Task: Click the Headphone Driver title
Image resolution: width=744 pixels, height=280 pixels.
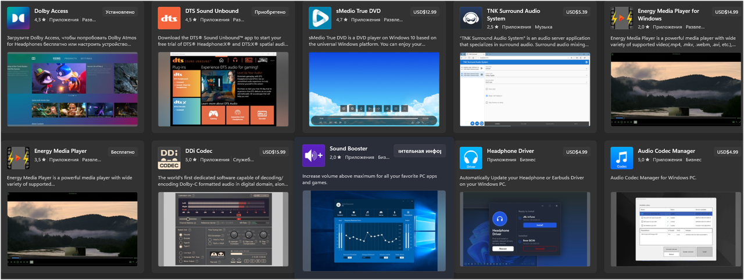Action: (x=510, y=151)
